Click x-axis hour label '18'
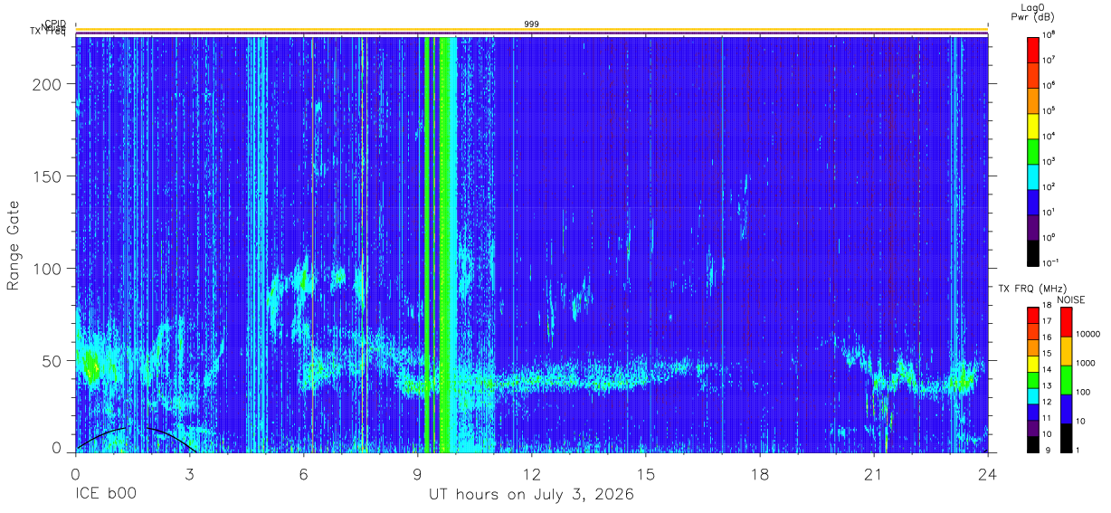The width and height of the screenshot is (1111, 513). (760, 473)
